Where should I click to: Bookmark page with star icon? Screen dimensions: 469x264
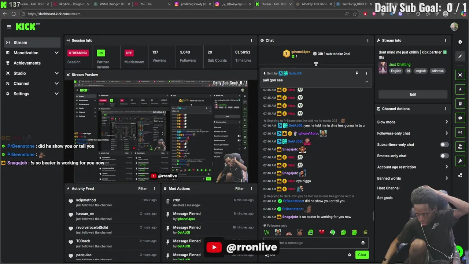pos(355,14)
